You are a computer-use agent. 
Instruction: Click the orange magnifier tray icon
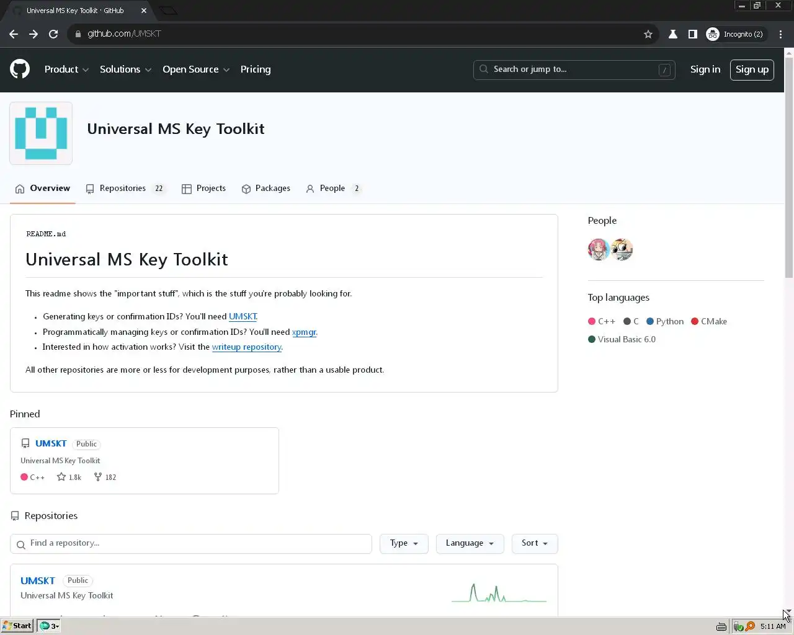click(x=750, y=626)
